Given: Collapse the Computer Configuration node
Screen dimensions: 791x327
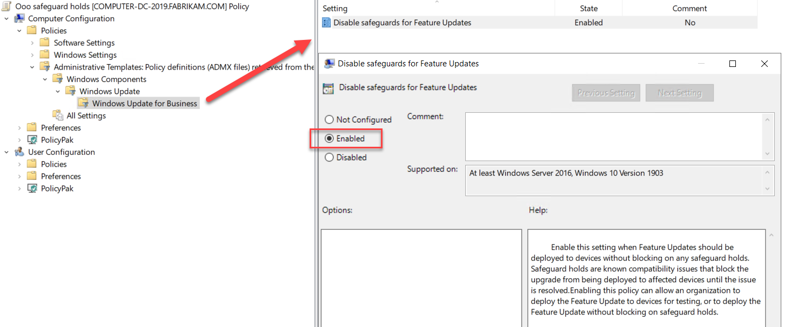Looking at the screenshot, I should [7, 18].
